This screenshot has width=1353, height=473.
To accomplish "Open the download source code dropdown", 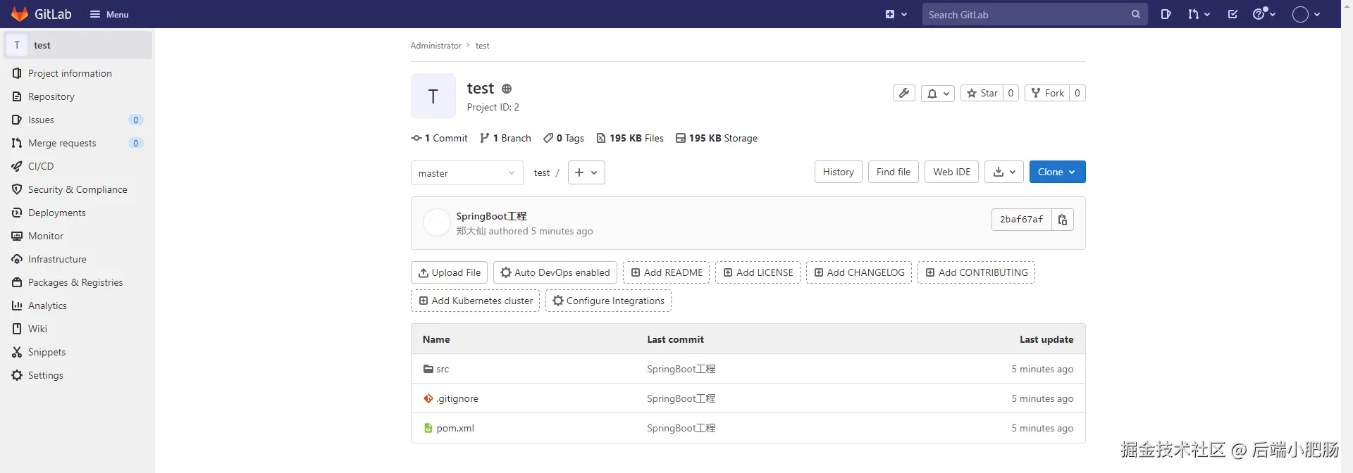I will pos(1003,172).
